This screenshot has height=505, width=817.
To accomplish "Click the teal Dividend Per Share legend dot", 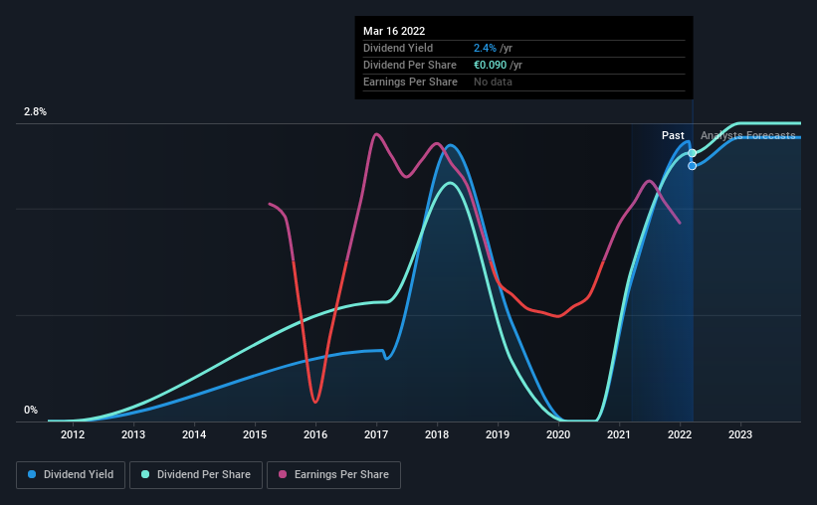I will click(x=145, y=474).
